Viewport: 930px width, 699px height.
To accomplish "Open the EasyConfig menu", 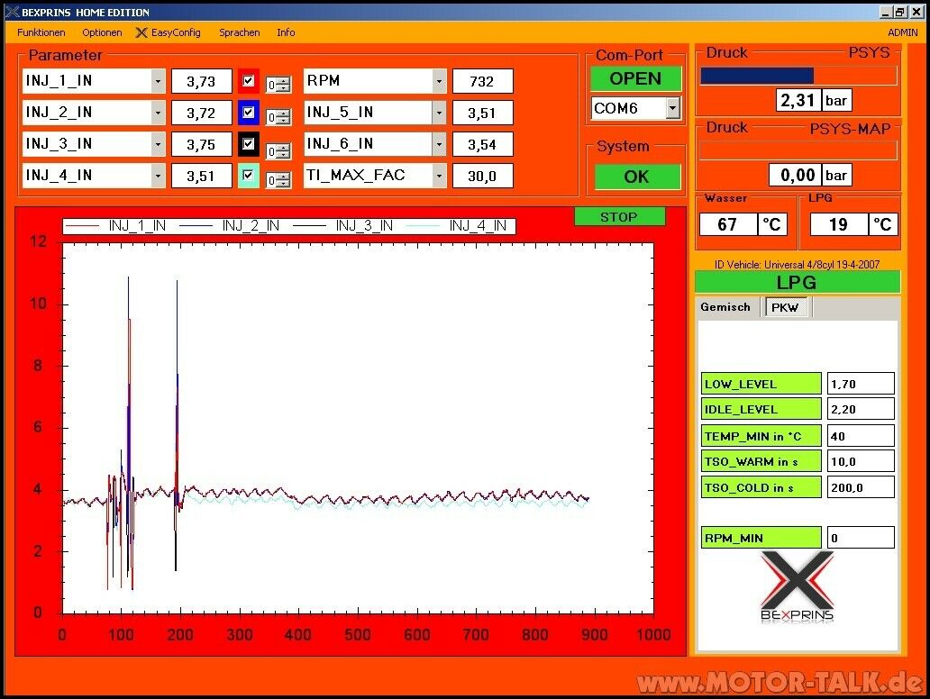I will tap(176, 32).
